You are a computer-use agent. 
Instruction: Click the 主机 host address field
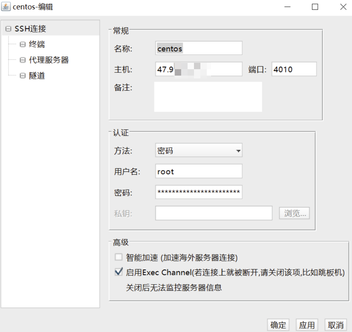tap(199, 69)
